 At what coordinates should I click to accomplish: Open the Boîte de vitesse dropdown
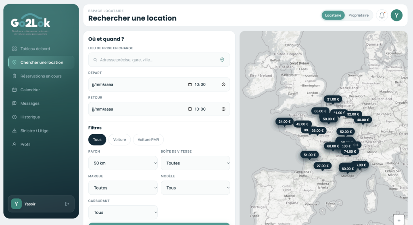(x=196, y=163)
